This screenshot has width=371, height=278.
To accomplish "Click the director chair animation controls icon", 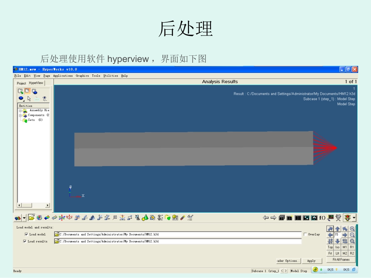I will click(x=339, y=218).
